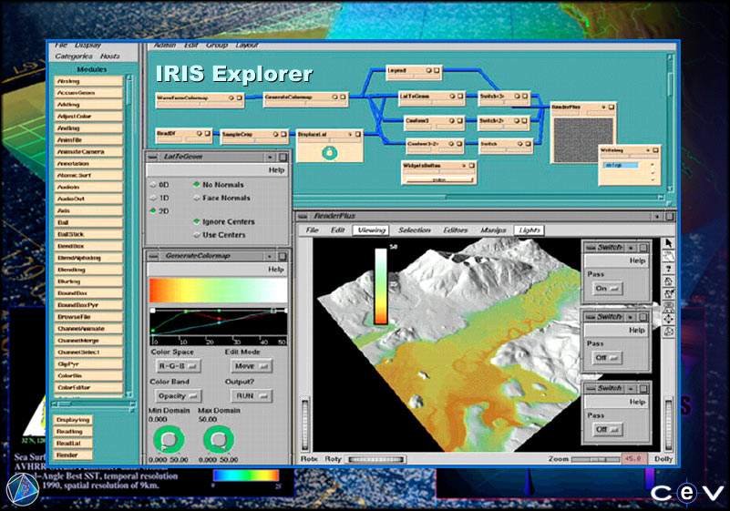Click the set home icon with arrow
Image resolution: width=730 pixels, height=511 pixels.
(x=669, y=293)
